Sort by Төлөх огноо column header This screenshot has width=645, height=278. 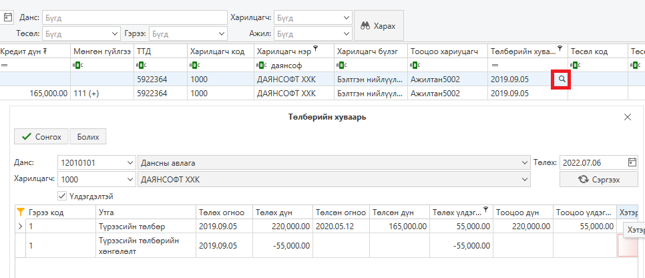224,213
